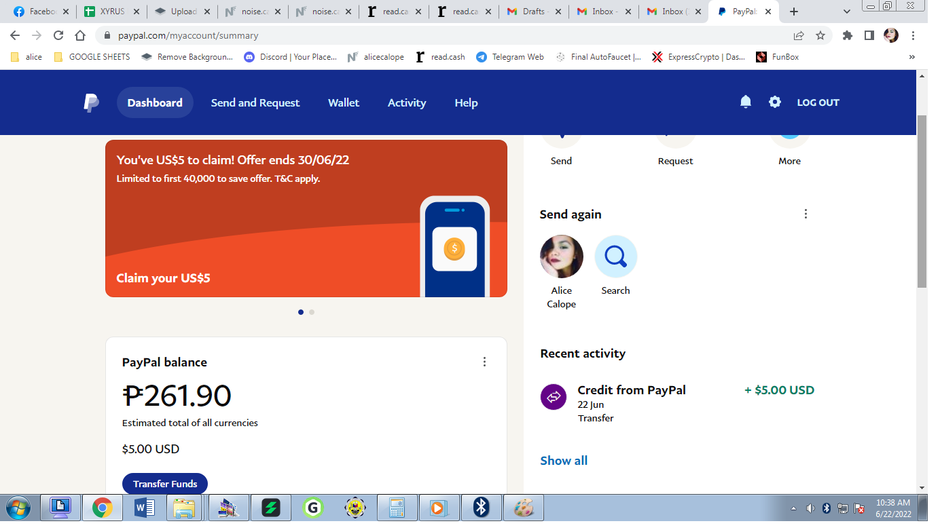The width and height of the screenshot is (940, 532).
Task: Open the Credit from PayPal transaction
Action: click(677, 404)
